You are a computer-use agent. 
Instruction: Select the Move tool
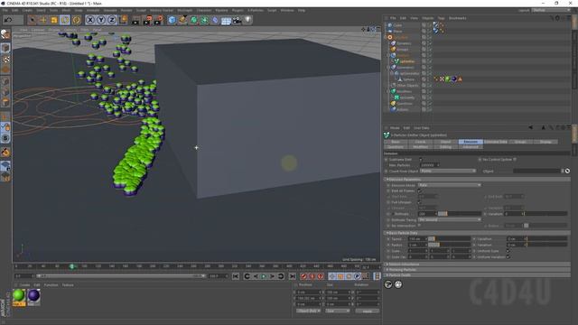[x=43, y=20]
